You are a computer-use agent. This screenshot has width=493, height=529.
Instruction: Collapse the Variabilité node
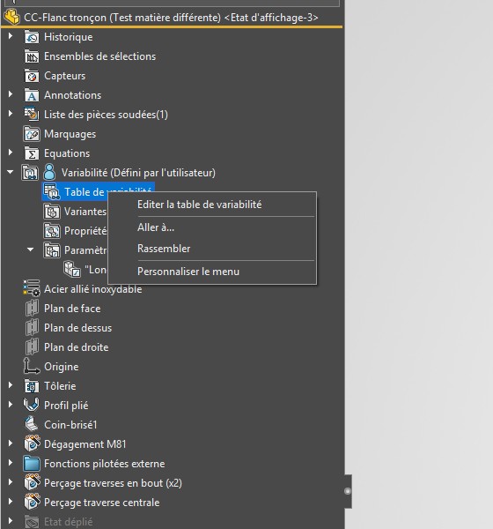(11, 172)
